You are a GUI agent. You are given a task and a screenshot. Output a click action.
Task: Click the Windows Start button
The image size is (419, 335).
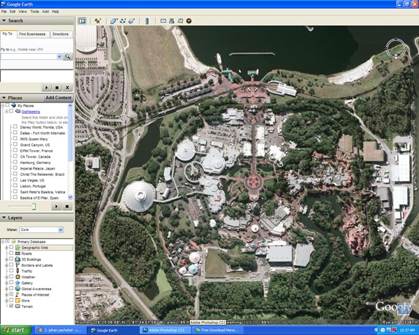[x=15, y=330]
